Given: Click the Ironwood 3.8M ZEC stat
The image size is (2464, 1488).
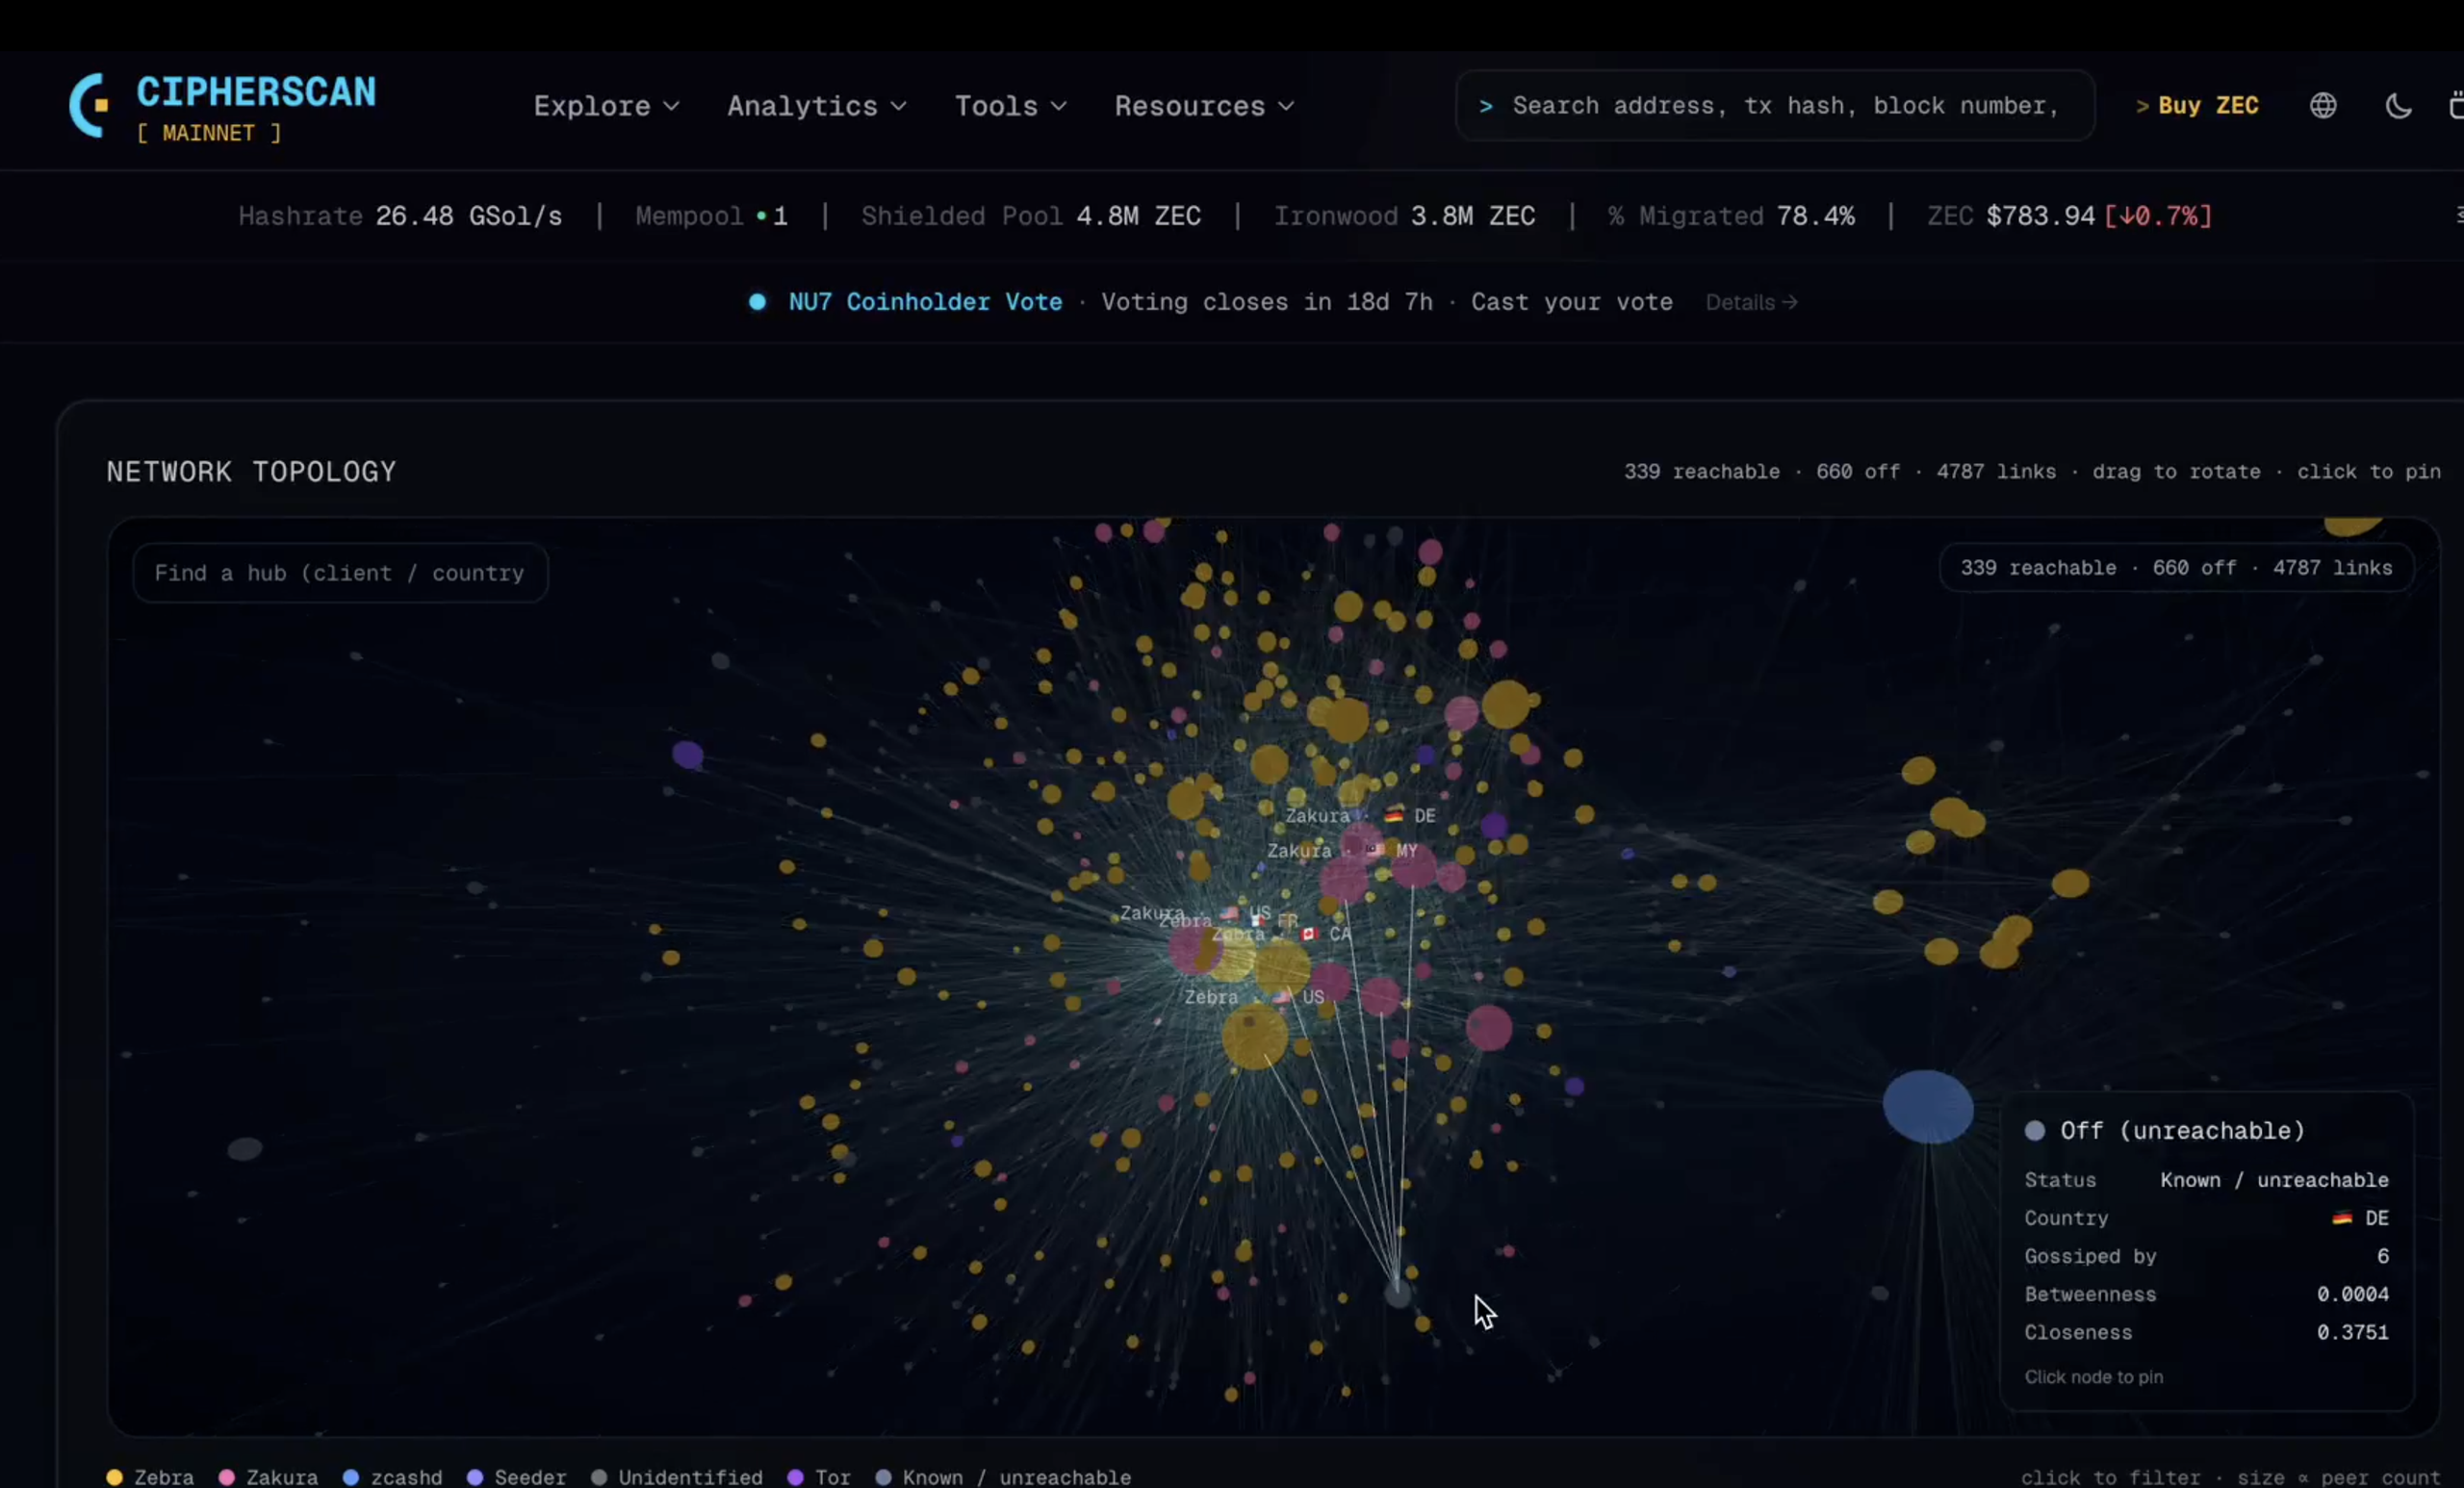Looking at the screenshot, I should pyautogui.click(x=1404, y=216).
